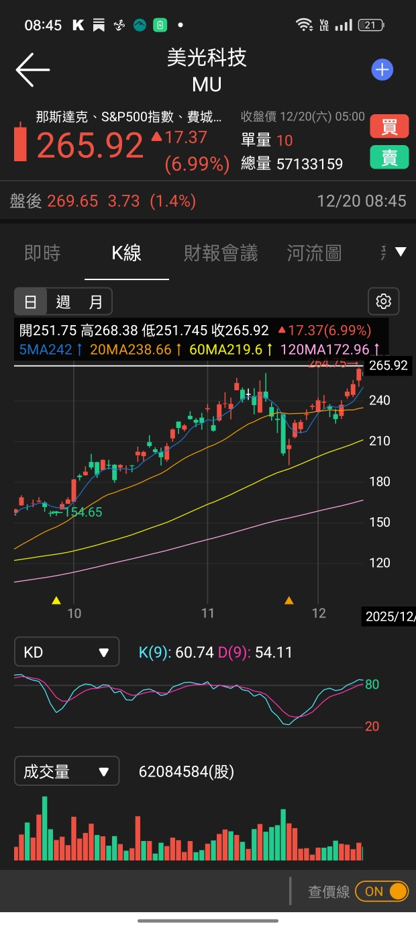Tap the 5MA242 moving average label
The width and height of the screenshot is (416, 931).
[51, 349]
